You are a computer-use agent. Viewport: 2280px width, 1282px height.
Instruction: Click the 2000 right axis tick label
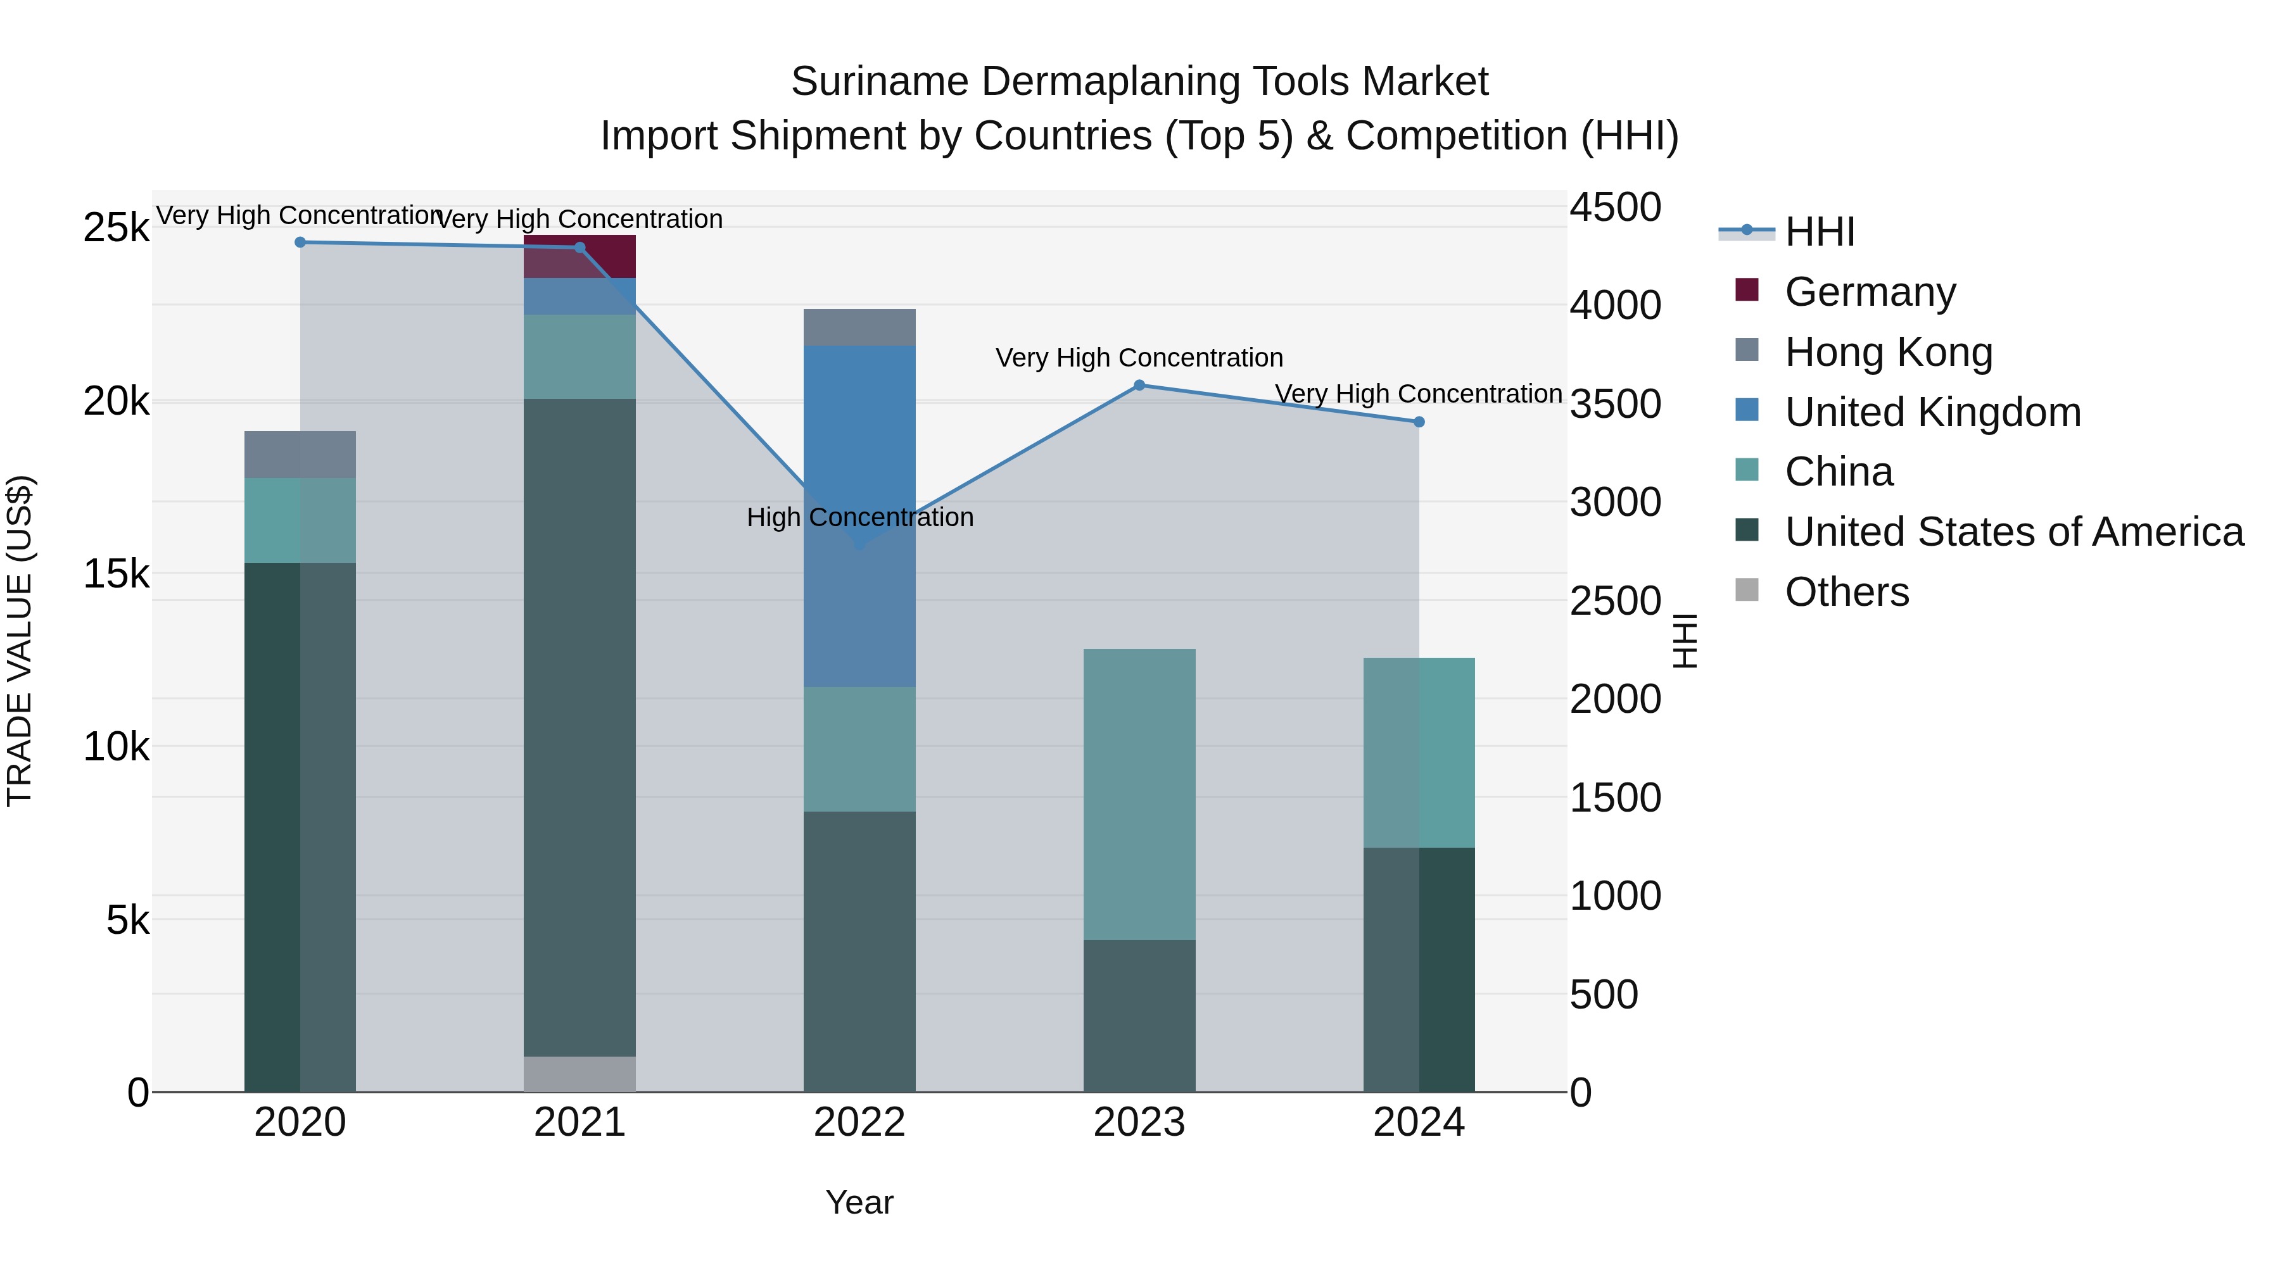(x=1615, y=700)
